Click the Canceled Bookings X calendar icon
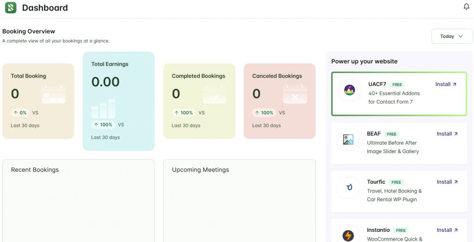The height and width of the screenshot is (242, 474). point(295,94)
